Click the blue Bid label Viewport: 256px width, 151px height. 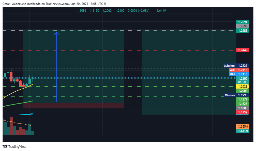[x=232, y=74]
